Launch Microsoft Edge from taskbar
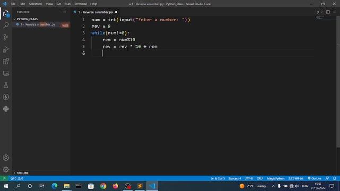 tap(54, 186)
